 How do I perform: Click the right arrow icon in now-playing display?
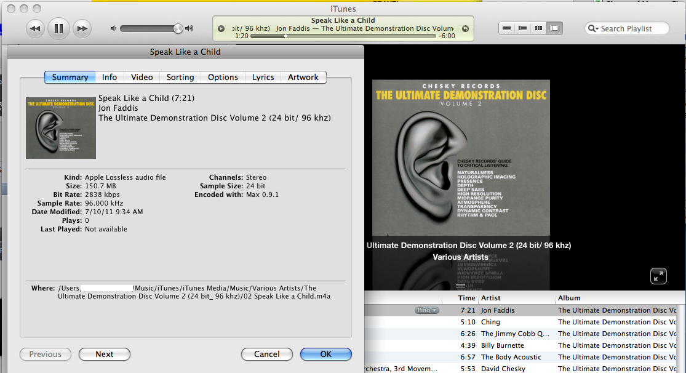[x=466, y=28]
